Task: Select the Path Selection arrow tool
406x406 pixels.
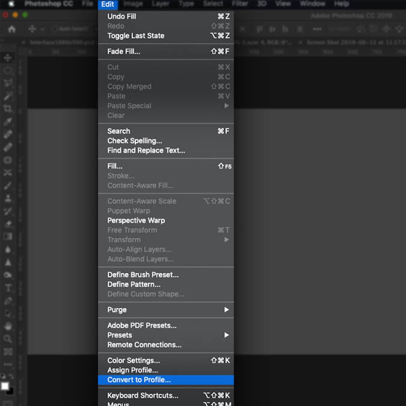Action: pos(8,313)
